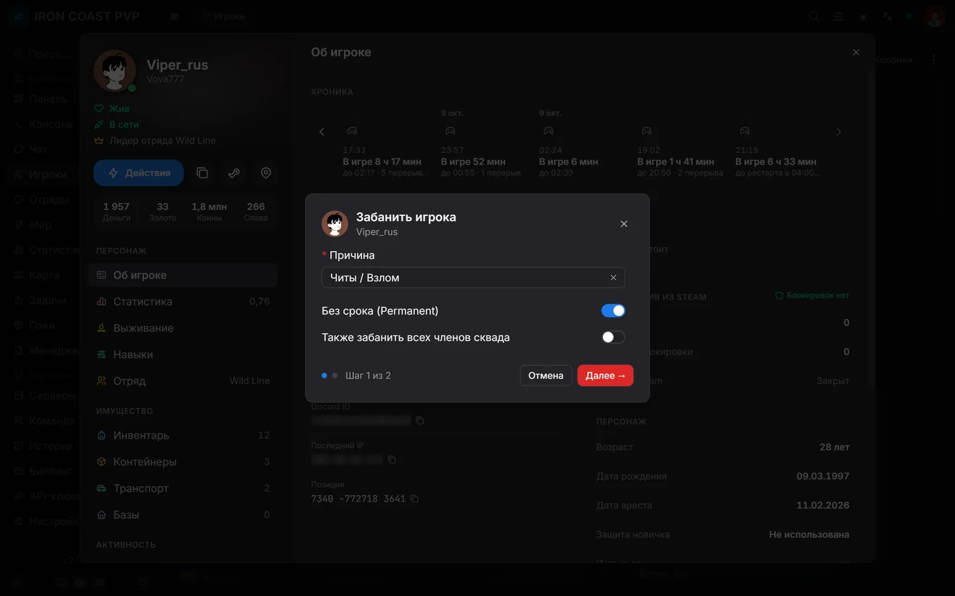Click the gamepad icon for session 02:24
This screenshot has height=596, width=955.
click(548, 131)
